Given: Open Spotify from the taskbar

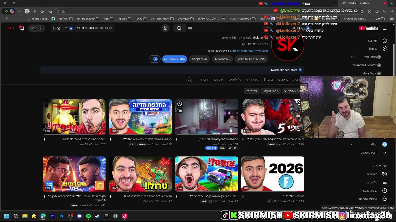Looking at the screenshot, I should click(88, 216).
